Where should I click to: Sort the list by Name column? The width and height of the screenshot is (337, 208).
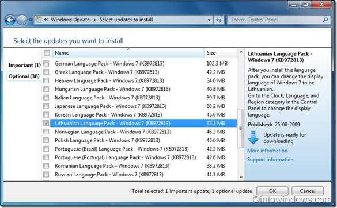click(128, 53)
